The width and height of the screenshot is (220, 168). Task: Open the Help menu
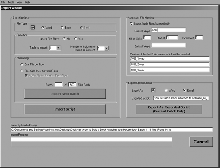click(x=27, y=2)
